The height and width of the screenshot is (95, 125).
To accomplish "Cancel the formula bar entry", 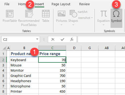I will point(53,39).
